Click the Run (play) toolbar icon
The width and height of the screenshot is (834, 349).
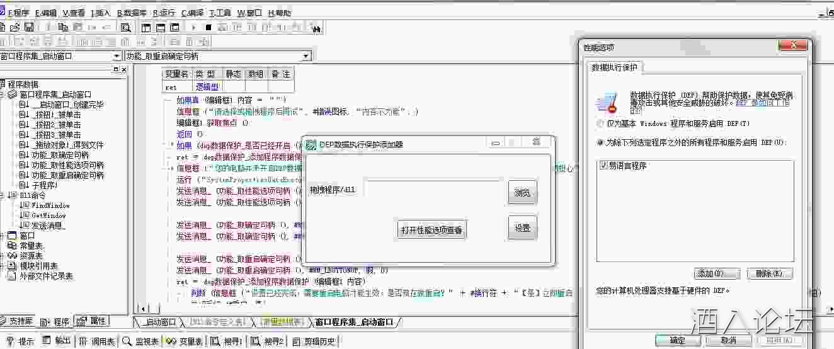point(193,27)
